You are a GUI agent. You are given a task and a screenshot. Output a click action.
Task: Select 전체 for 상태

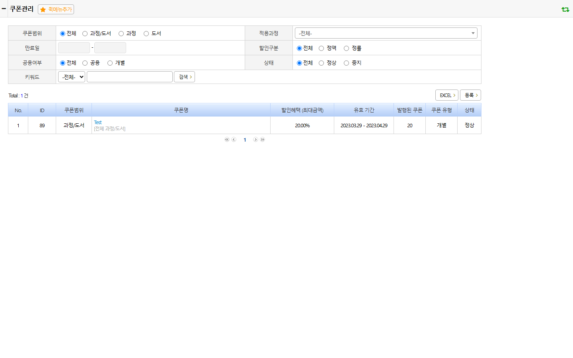299,63
